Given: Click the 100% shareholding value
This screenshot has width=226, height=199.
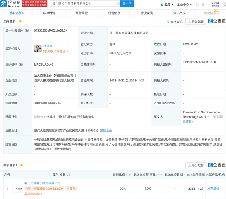Looking at the screenshot, I should (122, 189).
